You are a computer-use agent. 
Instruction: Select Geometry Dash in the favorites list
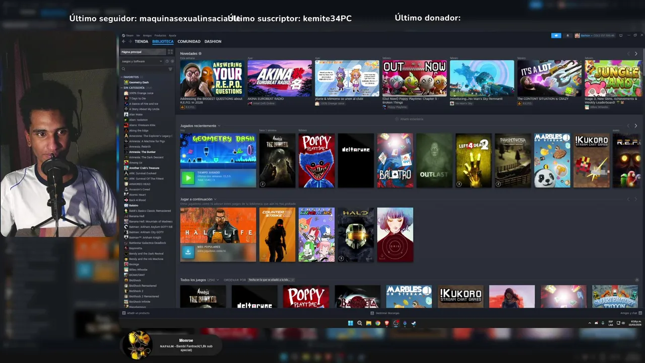(x=139, y=82)
